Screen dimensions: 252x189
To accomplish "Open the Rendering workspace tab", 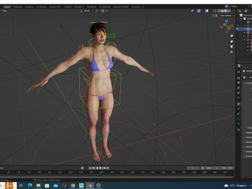I will click(91, 7).
